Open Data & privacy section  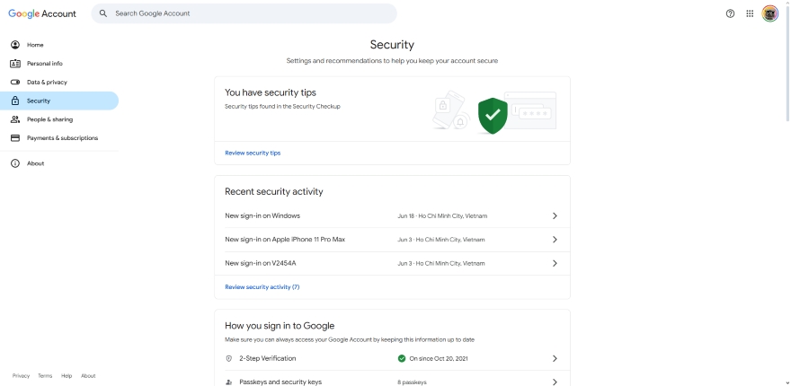coord(59,83)
